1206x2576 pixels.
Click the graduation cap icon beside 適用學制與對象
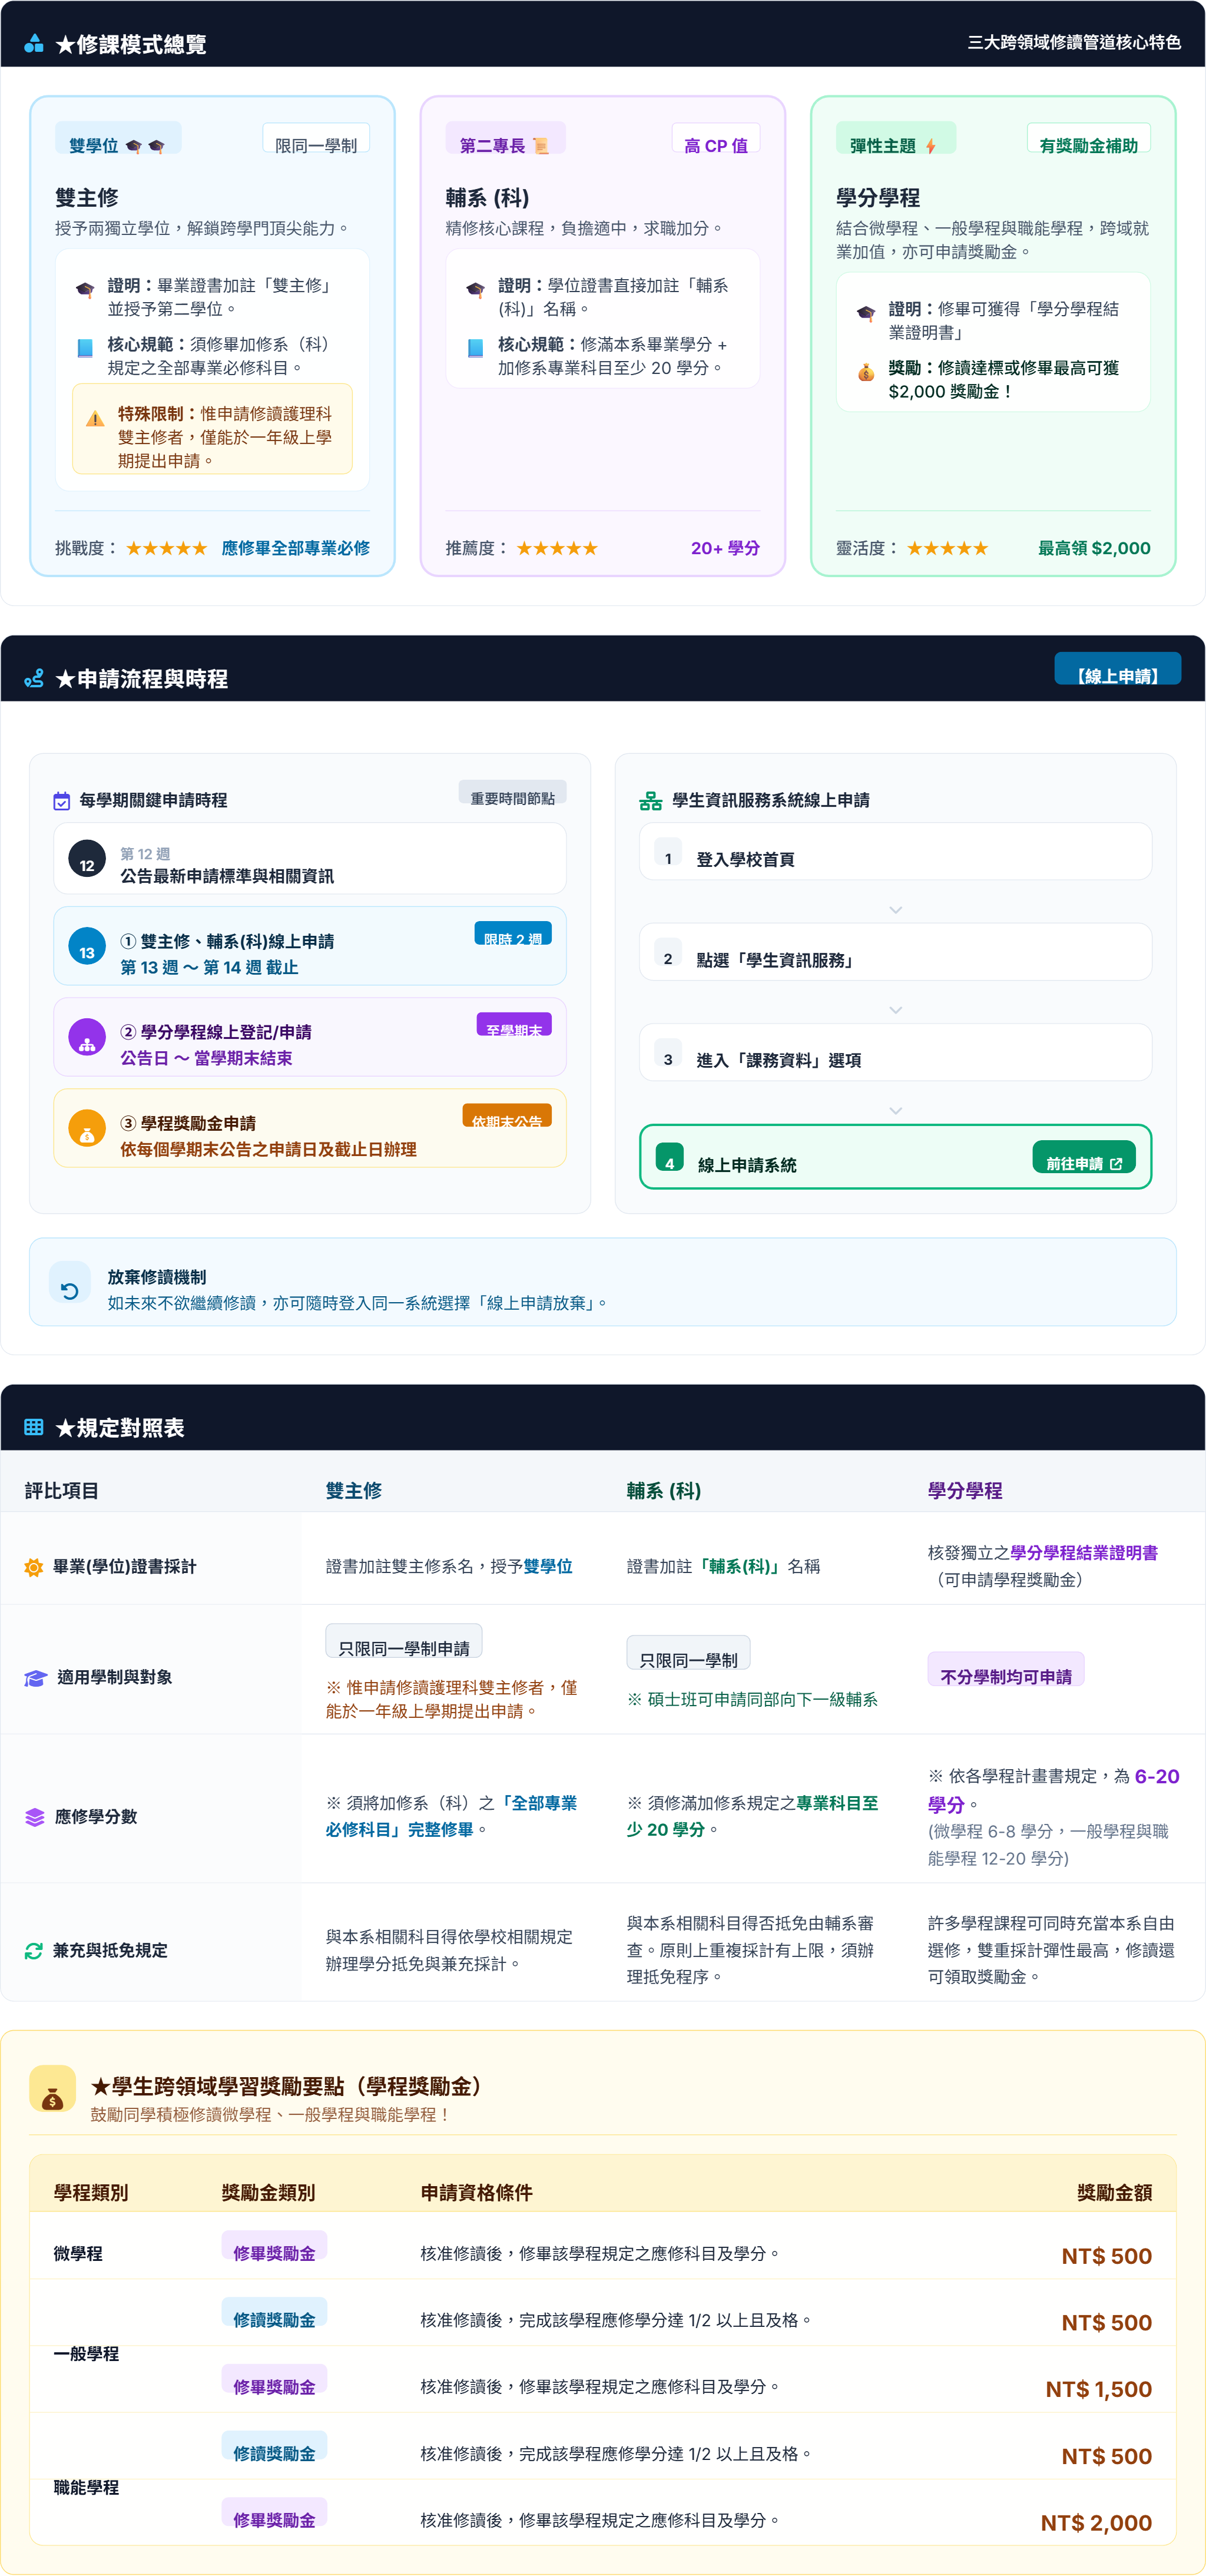[35, 1678]
